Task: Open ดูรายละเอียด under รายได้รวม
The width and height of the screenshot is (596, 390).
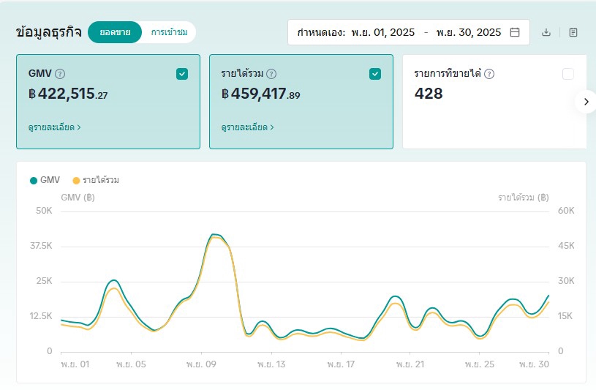Action: pyautogui.click(x=247, y=127)
